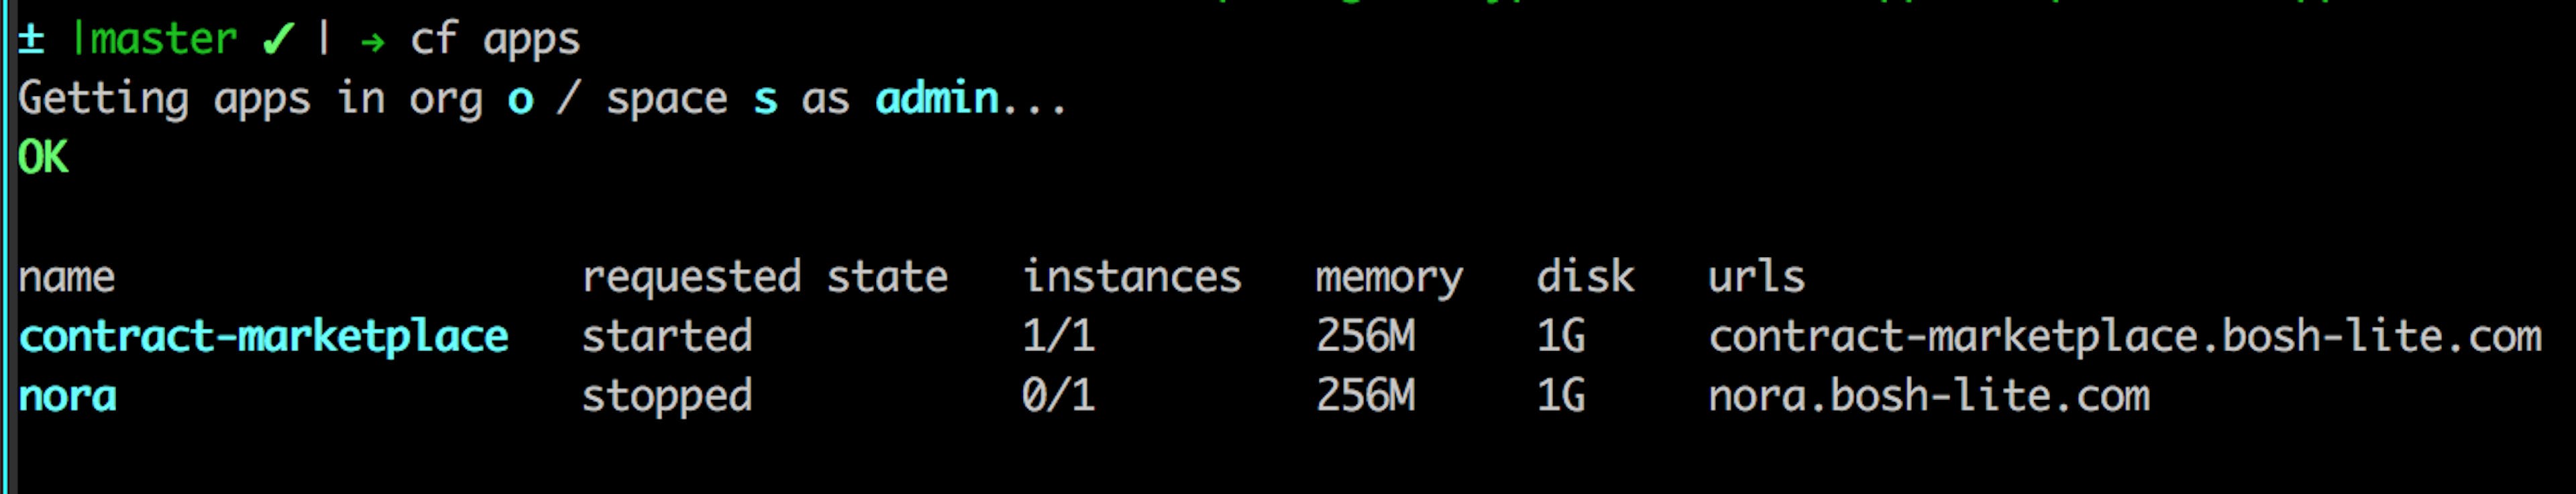
Task: Click the 'memory' column header
Action: [1389, 278]
